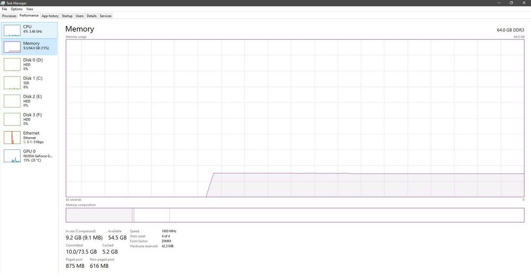Click the Committed value 10.0/73.5 GB
Viewport: 531px width, 276px height.
(81, 252)
